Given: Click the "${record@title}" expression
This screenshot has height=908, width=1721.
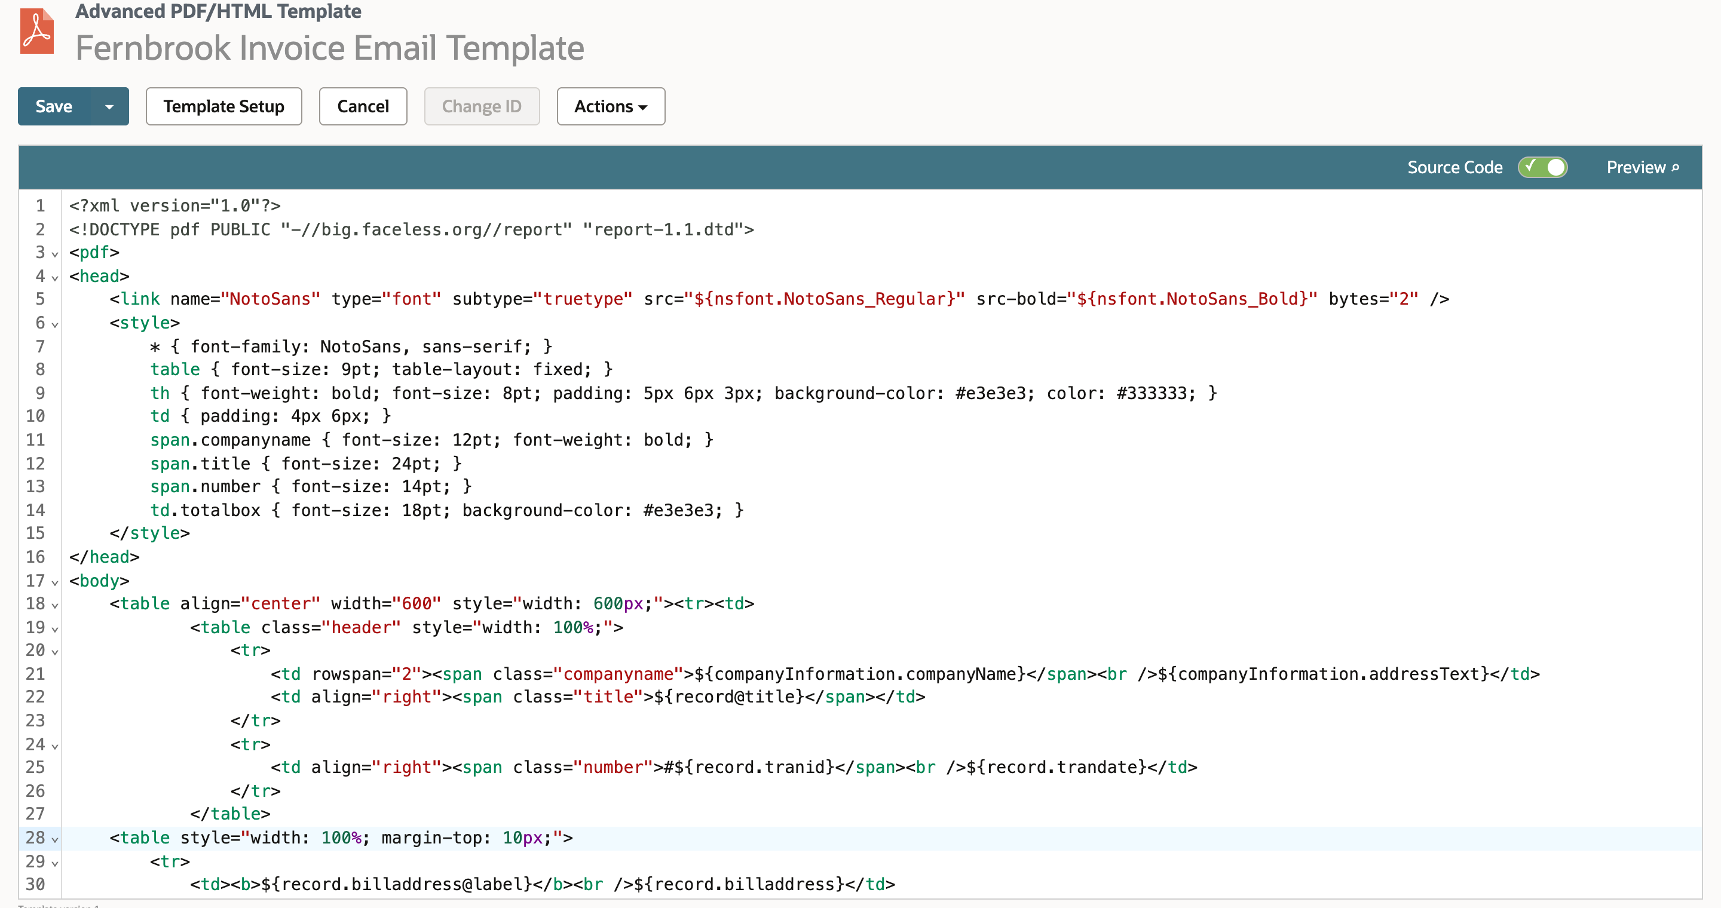Looking at the screenshot, I should pos(730,697).
